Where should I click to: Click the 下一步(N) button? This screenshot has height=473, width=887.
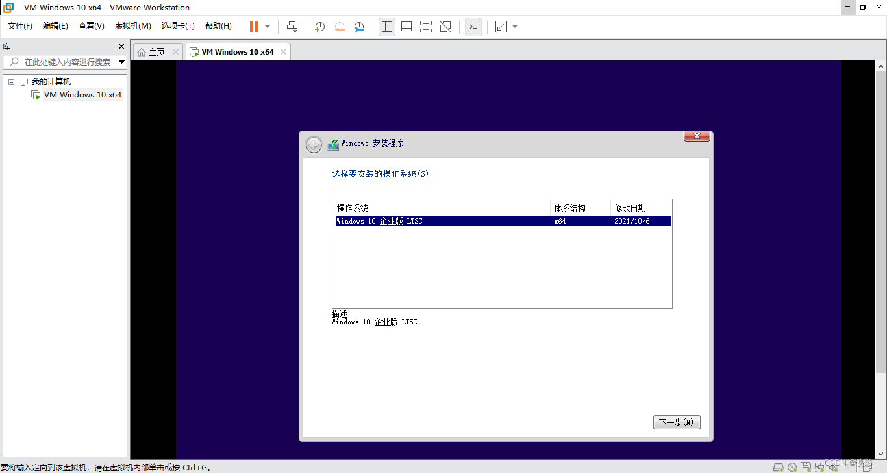pos(677,422)
